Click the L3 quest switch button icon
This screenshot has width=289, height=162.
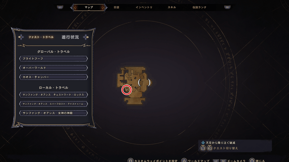pos(203,148)
